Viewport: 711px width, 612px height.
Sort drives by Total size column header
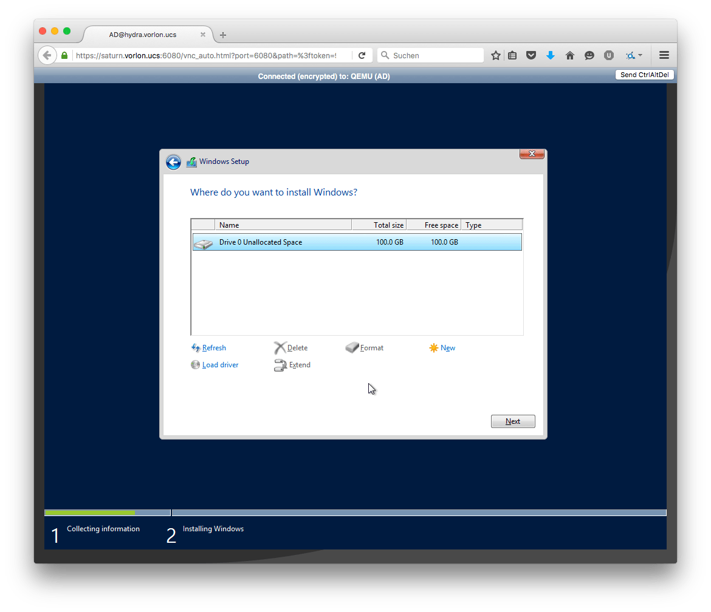tap(379, 225)
